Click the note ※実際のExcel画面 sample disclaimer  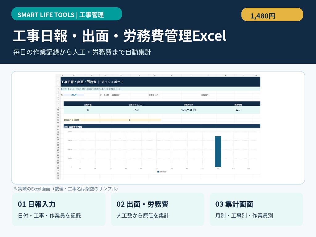[x=66, y=189]
